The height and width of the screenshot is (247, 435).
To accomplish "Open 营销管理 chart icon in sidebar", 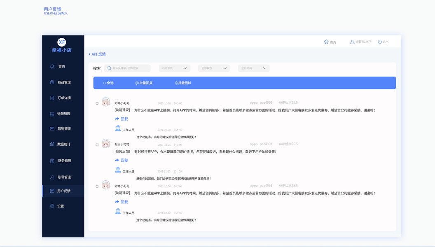I will [52, 128].
